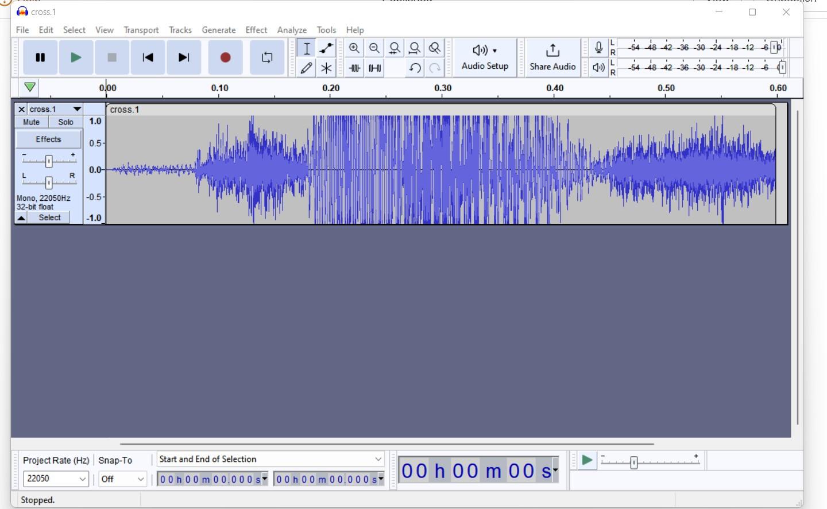Open the Effect menu
This screenshot has height=509, width=827.
[x=256, y=30]
